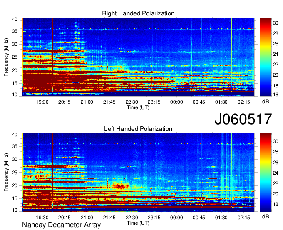Click the 01:30 tick under Right Handed plot
The height and width of the screenshot is (230, 283).
(221, 102)
